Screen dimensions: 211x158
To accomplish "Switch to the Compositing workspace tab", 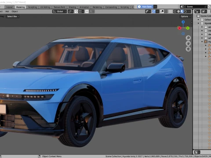I will click(x=111, y=7).
